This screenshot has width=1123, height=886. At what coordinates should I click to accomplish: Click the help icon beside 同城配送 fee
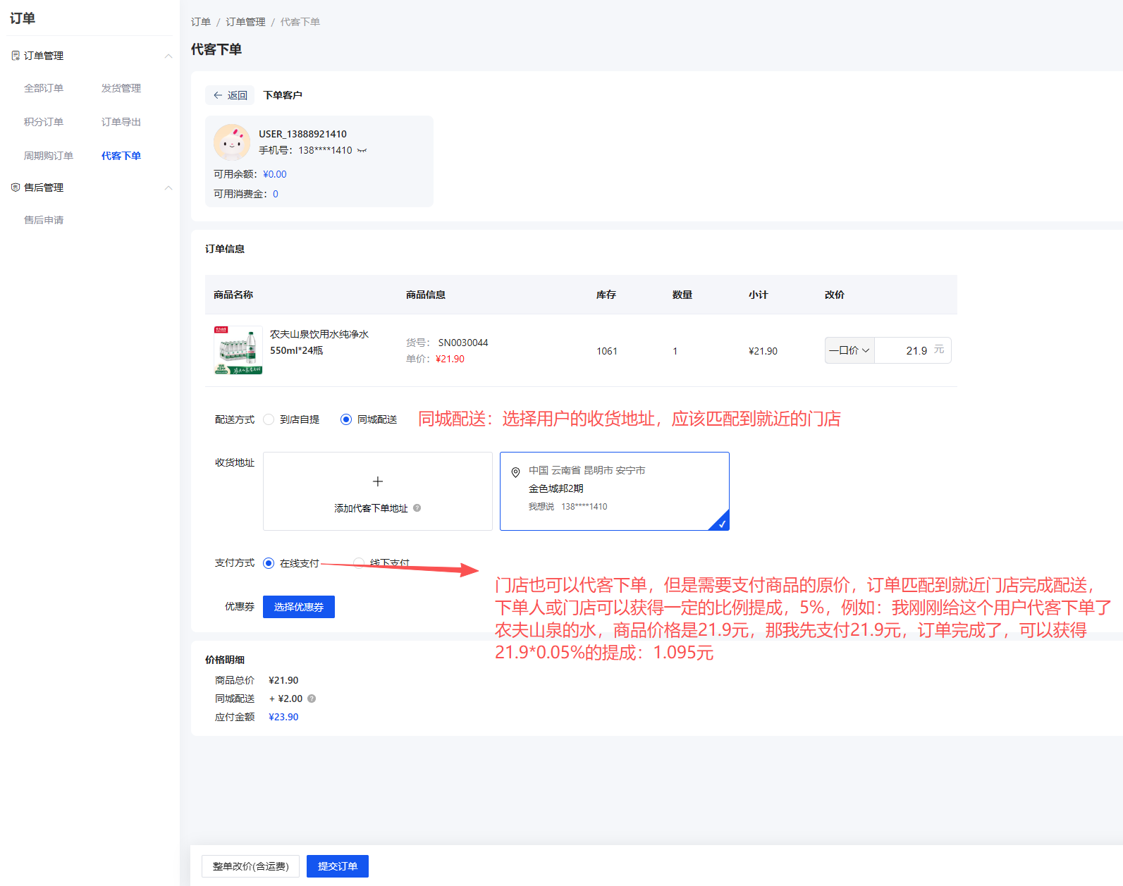click(x=312, y=699)
